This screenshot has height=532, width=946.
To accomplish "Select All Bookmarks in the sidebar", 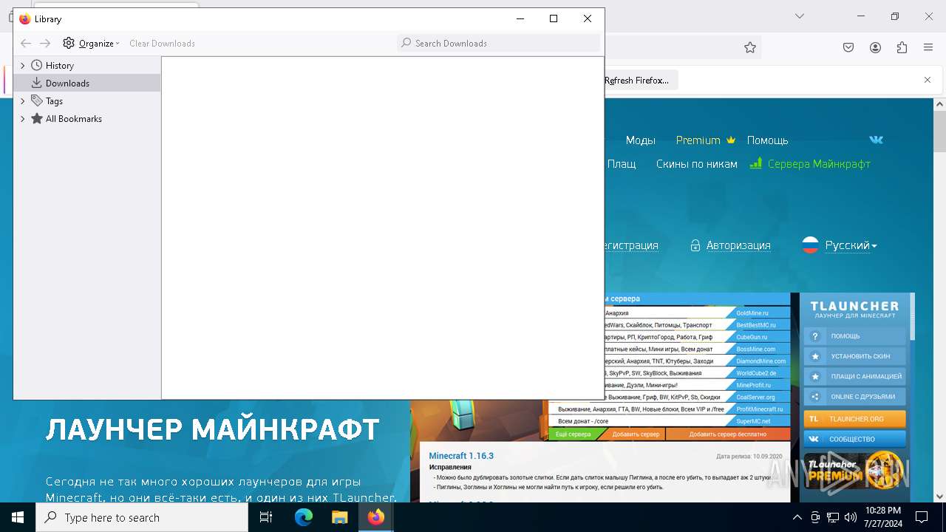I will click(73, 119).
